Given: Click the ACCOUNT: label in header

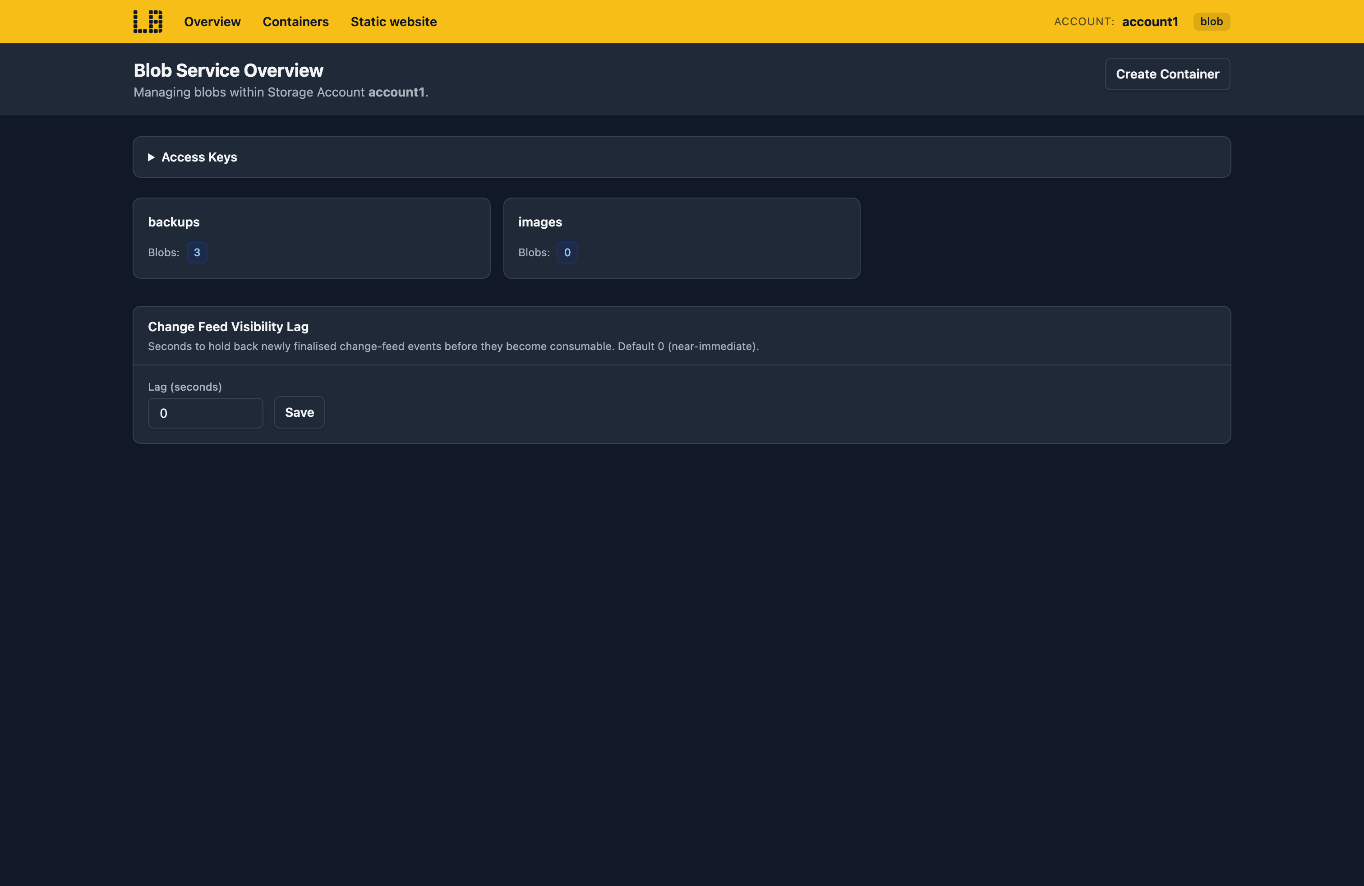Looking at the screenshot, I should [1084, 22].
